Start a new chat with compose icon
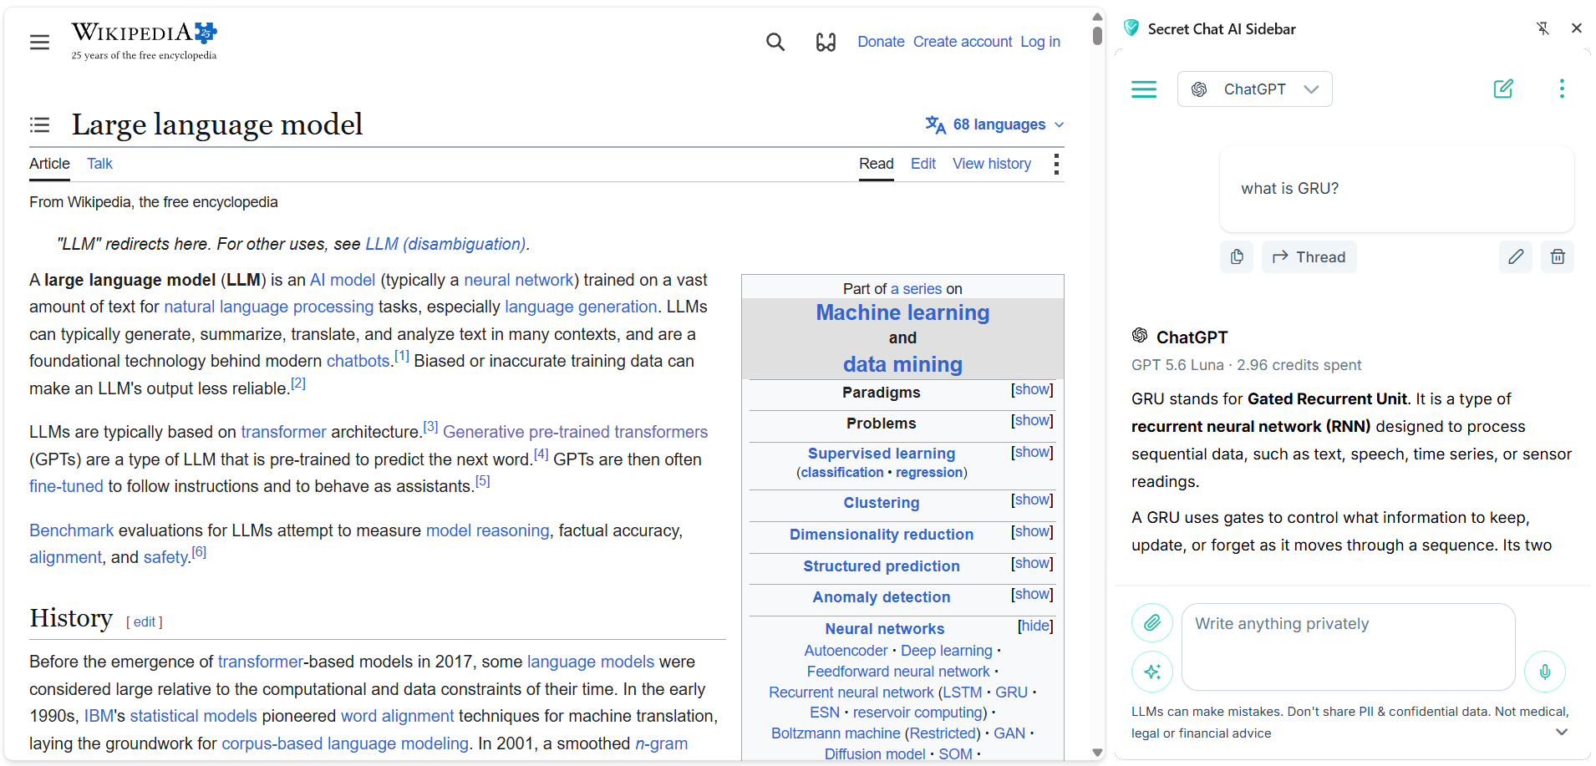1596x766 pixels. tap(1503, 89)
